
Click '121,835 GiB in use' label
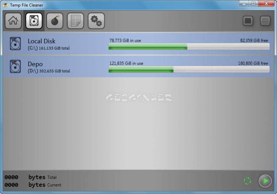point(126,63)
